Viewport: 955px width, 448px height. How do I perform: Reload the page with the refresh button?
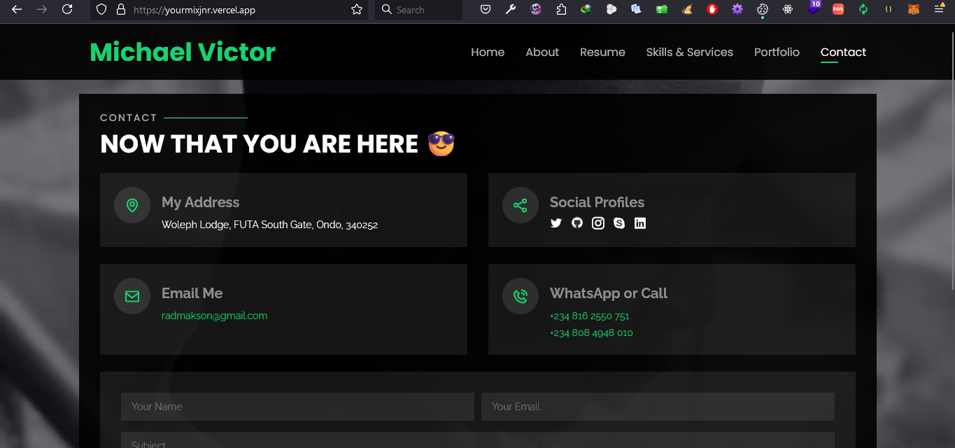coord(67,9)
